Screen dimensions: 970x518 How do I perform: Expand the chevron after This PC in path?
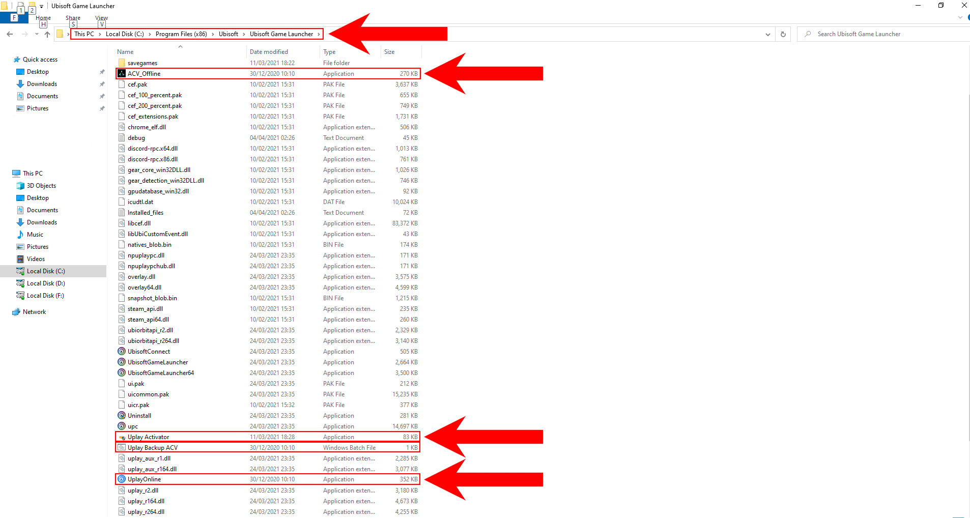pyautogui.click(x=100, y=34)
